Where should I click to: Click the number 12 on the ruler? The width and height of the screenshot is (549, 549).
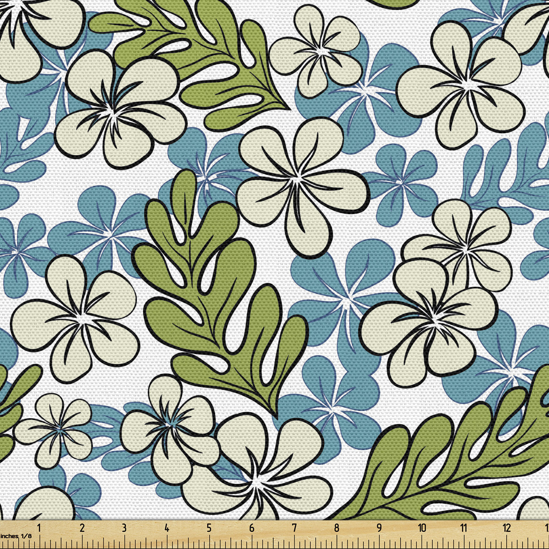(x=507, y=528)
